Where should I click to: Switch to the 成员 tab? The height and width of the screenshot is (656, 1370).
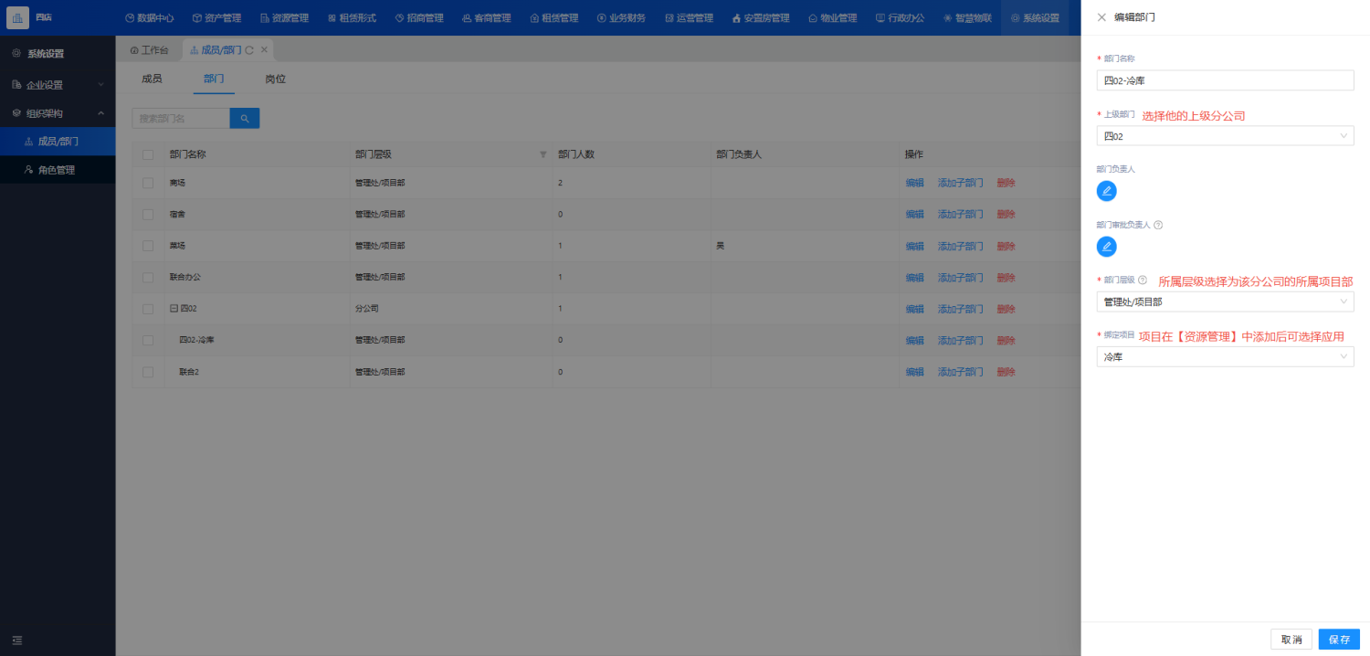[152, 79]
